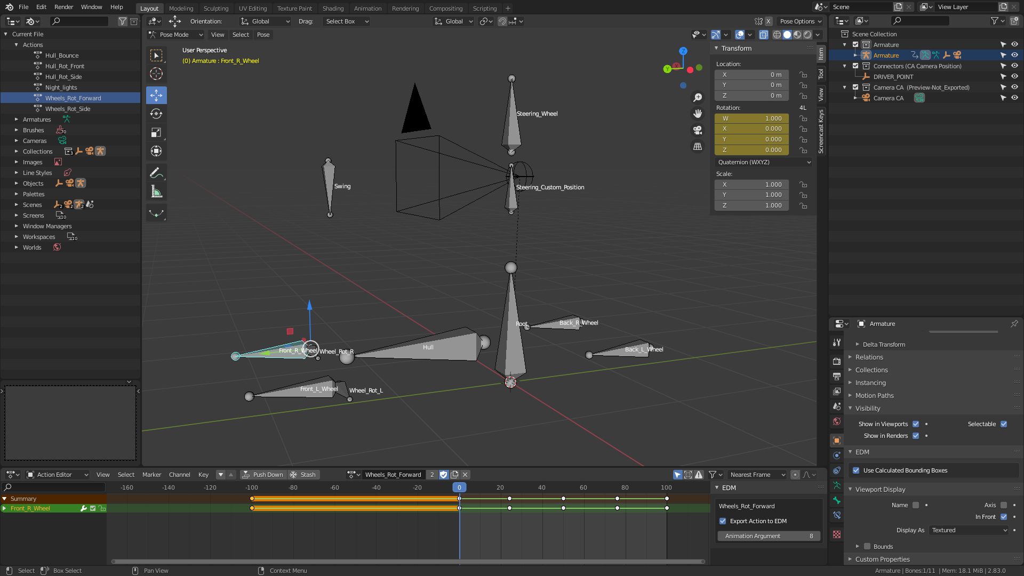The height and width of the screenshot is (576, 1024).
Task: Select the Rotate tool
Action: [x=156, y=114]
